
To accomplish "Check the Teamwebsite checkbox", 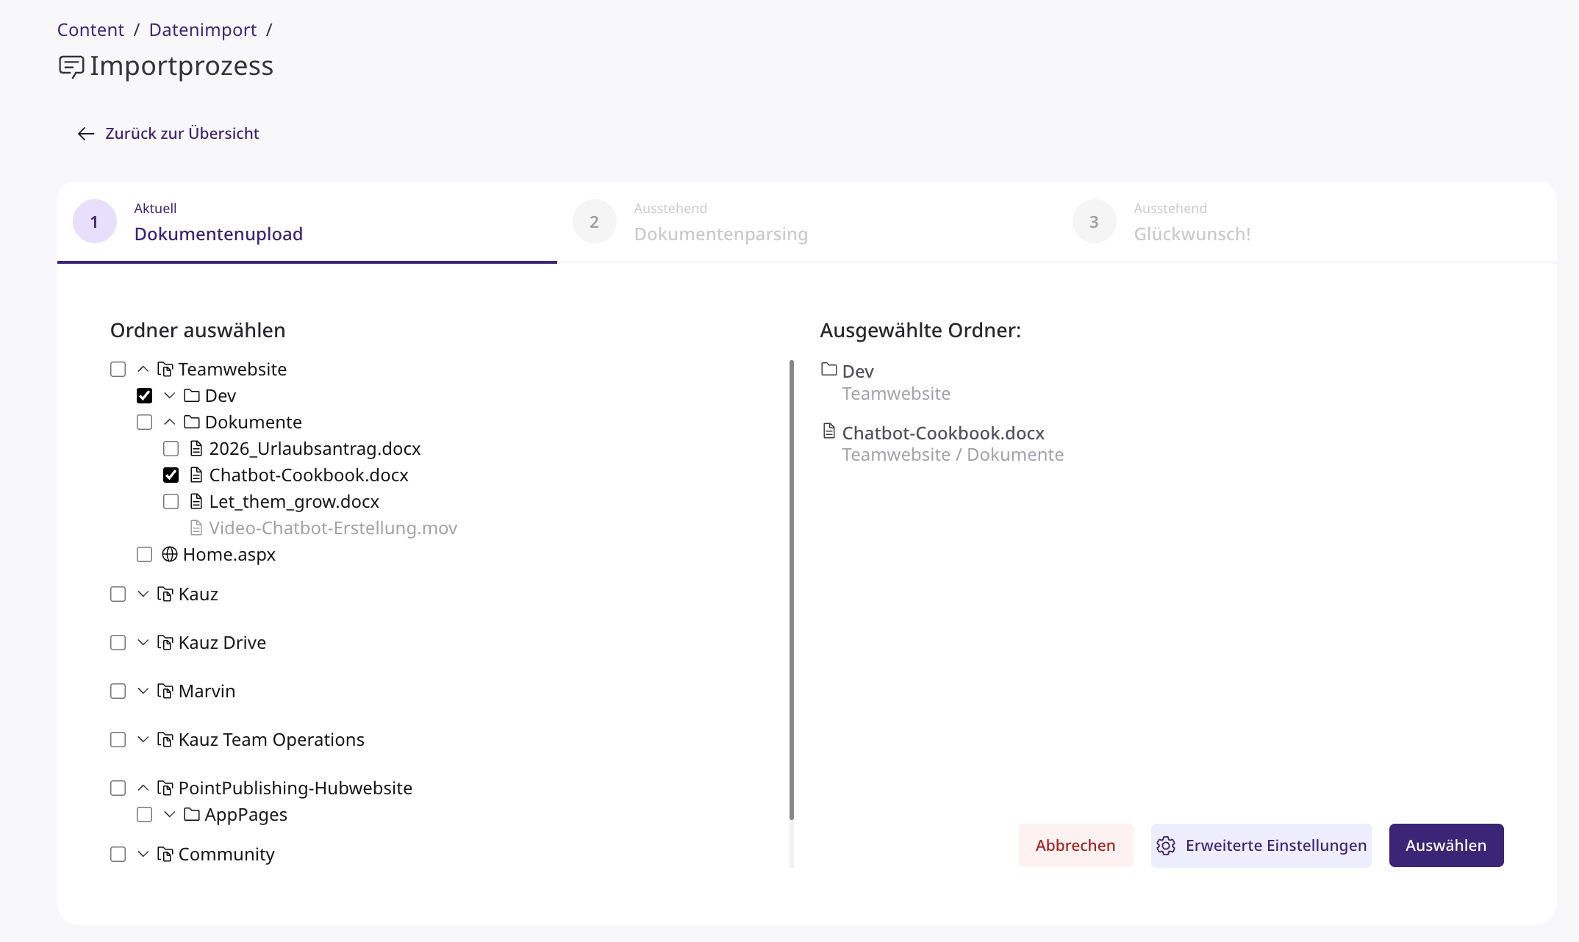I will (118, 369).
